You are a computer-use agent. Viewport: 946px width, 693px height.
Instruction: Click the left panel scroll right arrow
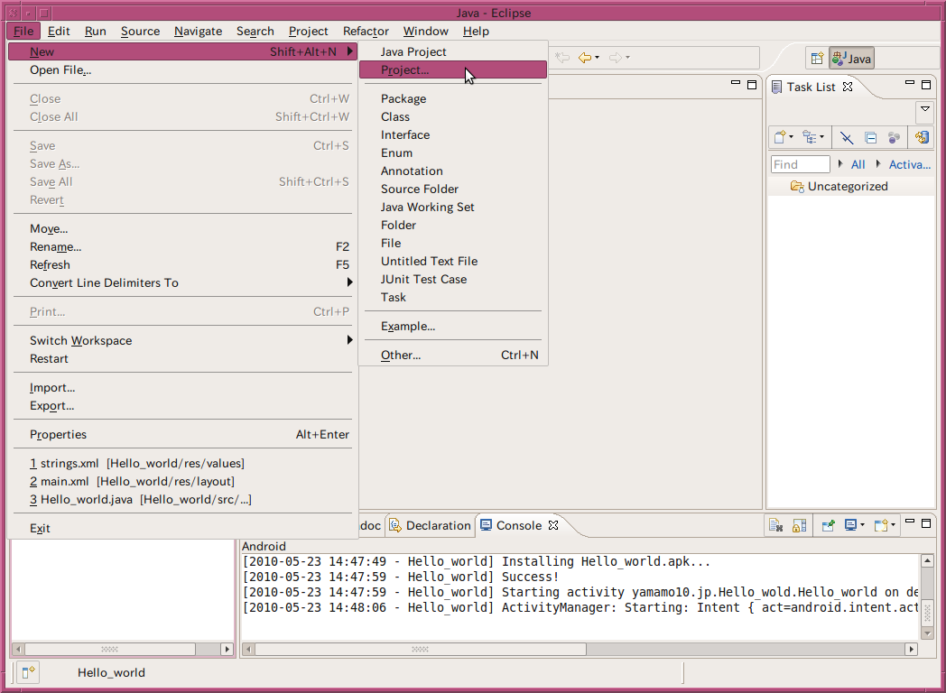click(227, 650)
